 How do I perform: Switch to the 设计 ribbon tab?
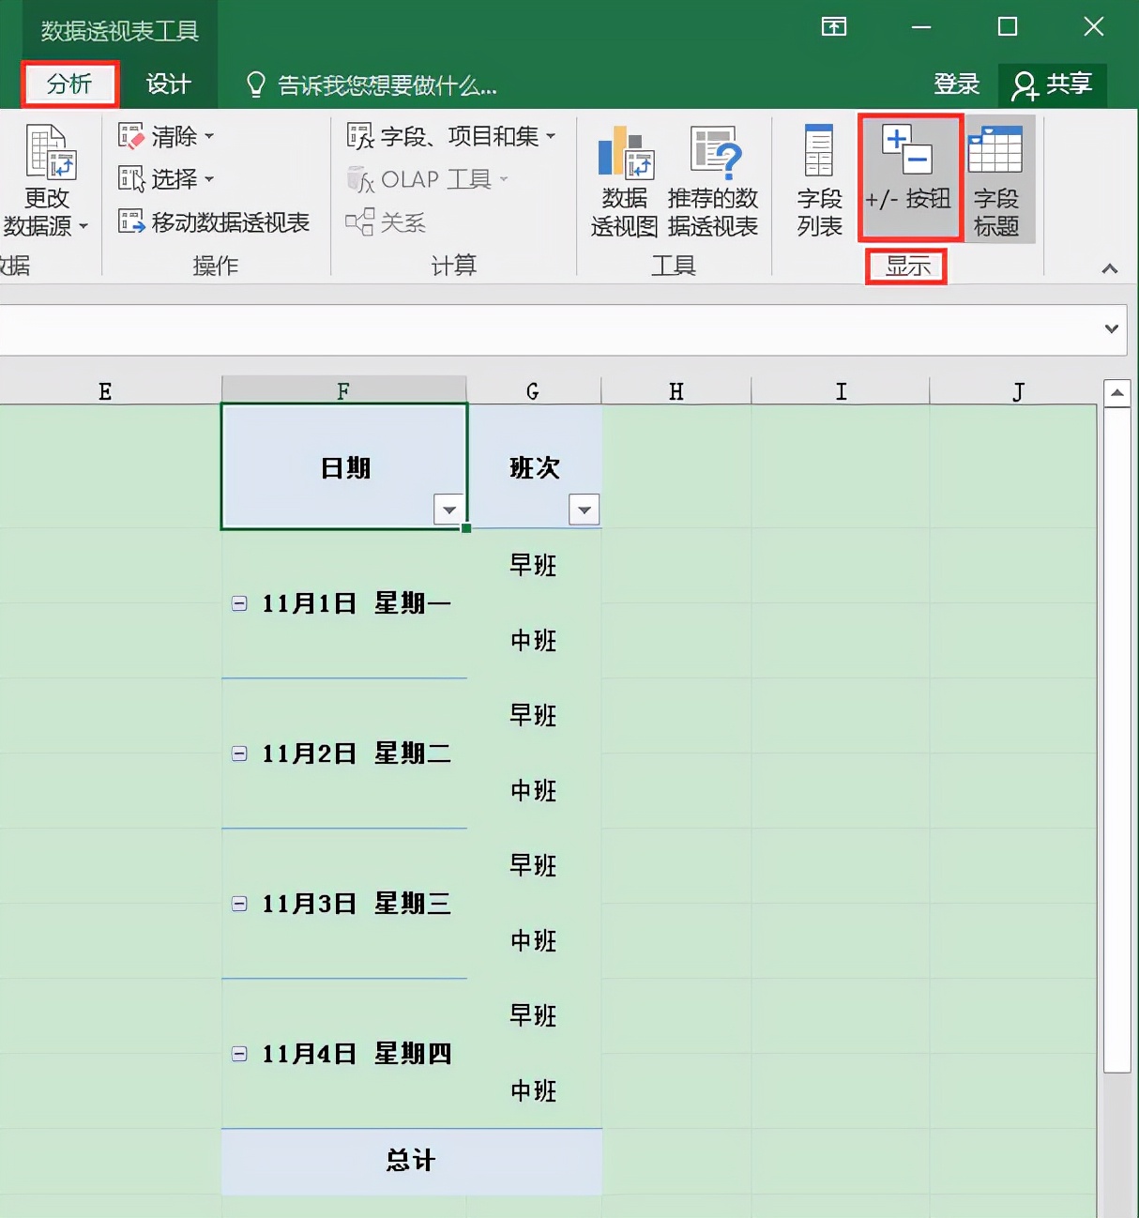pyautogui.click(x=169, y=84)
